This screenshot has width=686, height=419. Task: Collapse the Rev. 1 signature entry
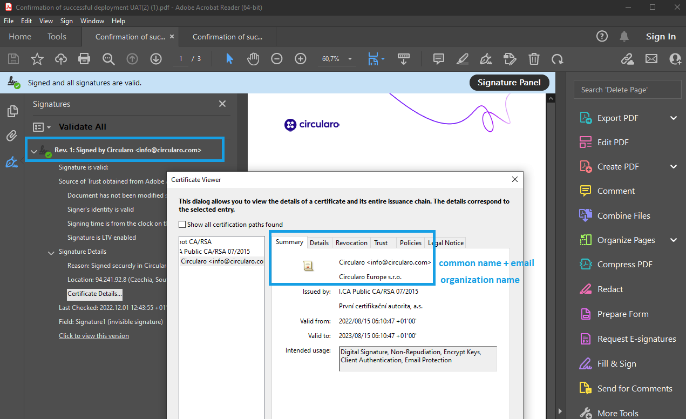click(x=34, y=151)
